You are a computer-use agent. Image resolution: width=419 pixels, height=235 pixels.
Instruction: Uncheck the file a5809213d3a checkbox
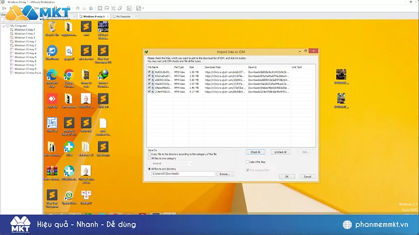click(x=149, y=80)
